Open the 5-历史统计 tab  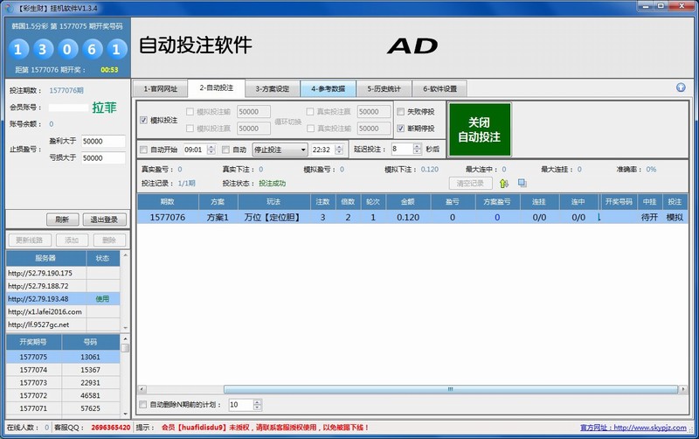coord(384,88)
